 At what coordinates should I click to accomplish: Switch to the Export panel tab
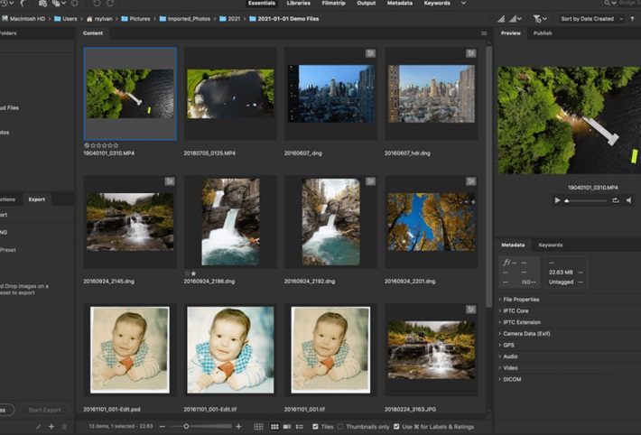[37, 199]
